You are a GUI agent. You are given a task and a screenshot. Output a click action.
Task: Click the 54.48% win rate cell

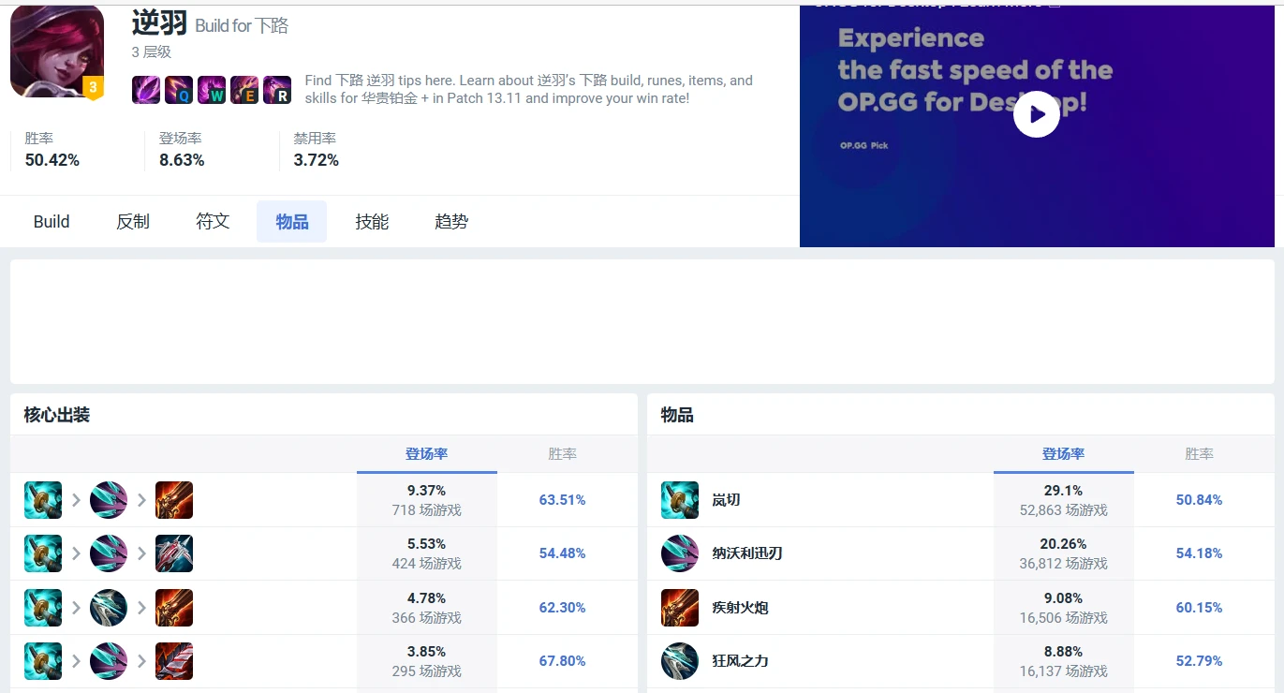(x=562, y=553)
